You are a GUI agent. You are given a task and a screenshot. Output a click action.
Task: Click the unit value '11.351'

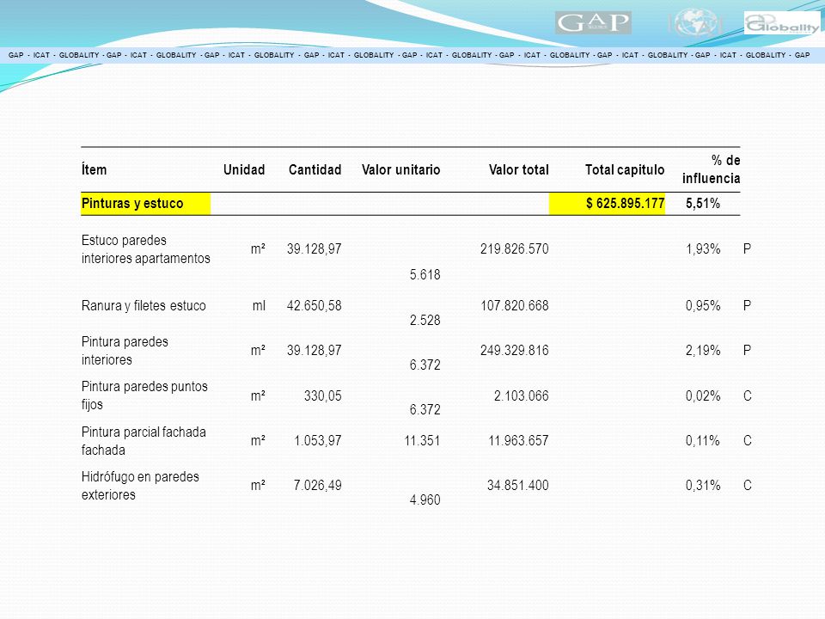(x=422, y=440)
